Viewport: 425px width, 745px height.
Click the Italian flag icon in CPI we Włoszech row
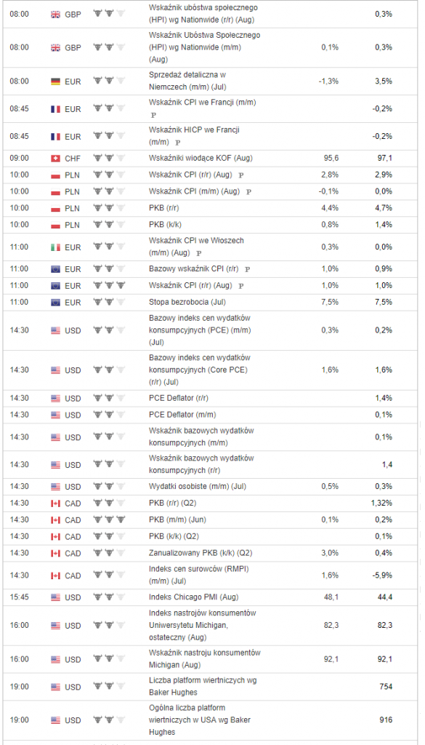click(x=55, y=247)
